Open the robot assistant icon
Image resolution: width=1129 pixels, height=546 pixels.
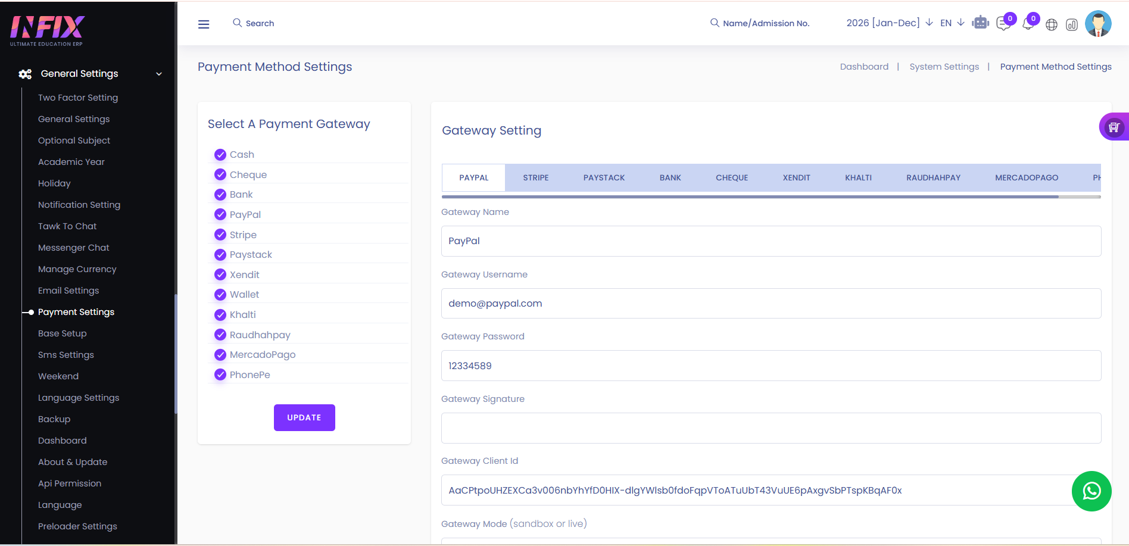tap(980, 23)
